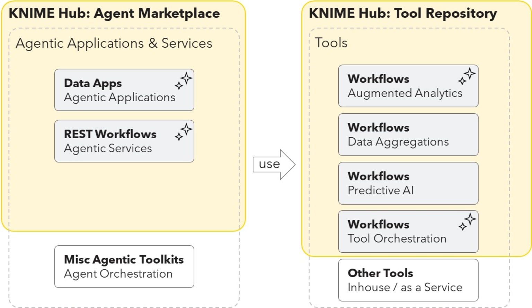Open the Workflows Predictive AI card
This screenshot has height=308, width=532.
click(x=408, y=183)
